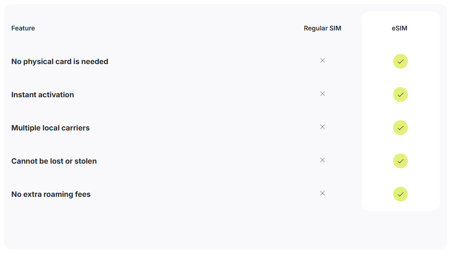The image size is (455, 254).
Task: Click the eSIM checkmark for Multiple local carriers
Action: (401, 128)
